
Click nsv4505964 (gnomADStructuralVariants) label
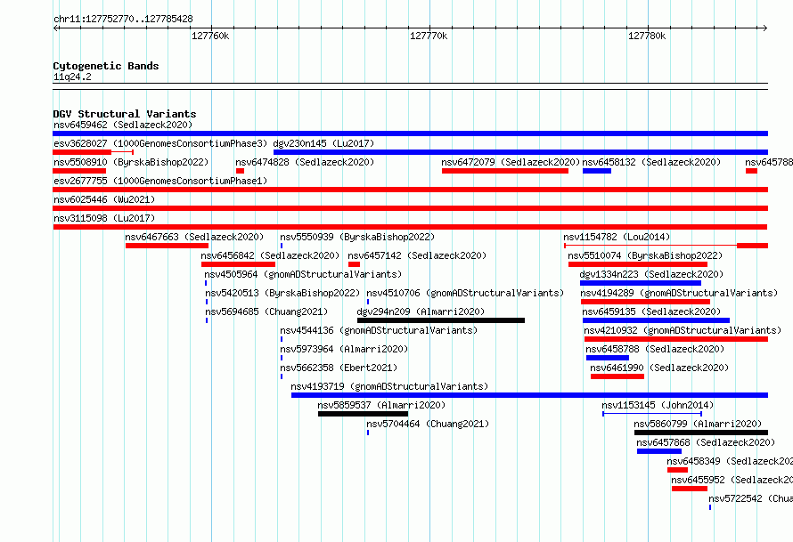pos(304,274)
